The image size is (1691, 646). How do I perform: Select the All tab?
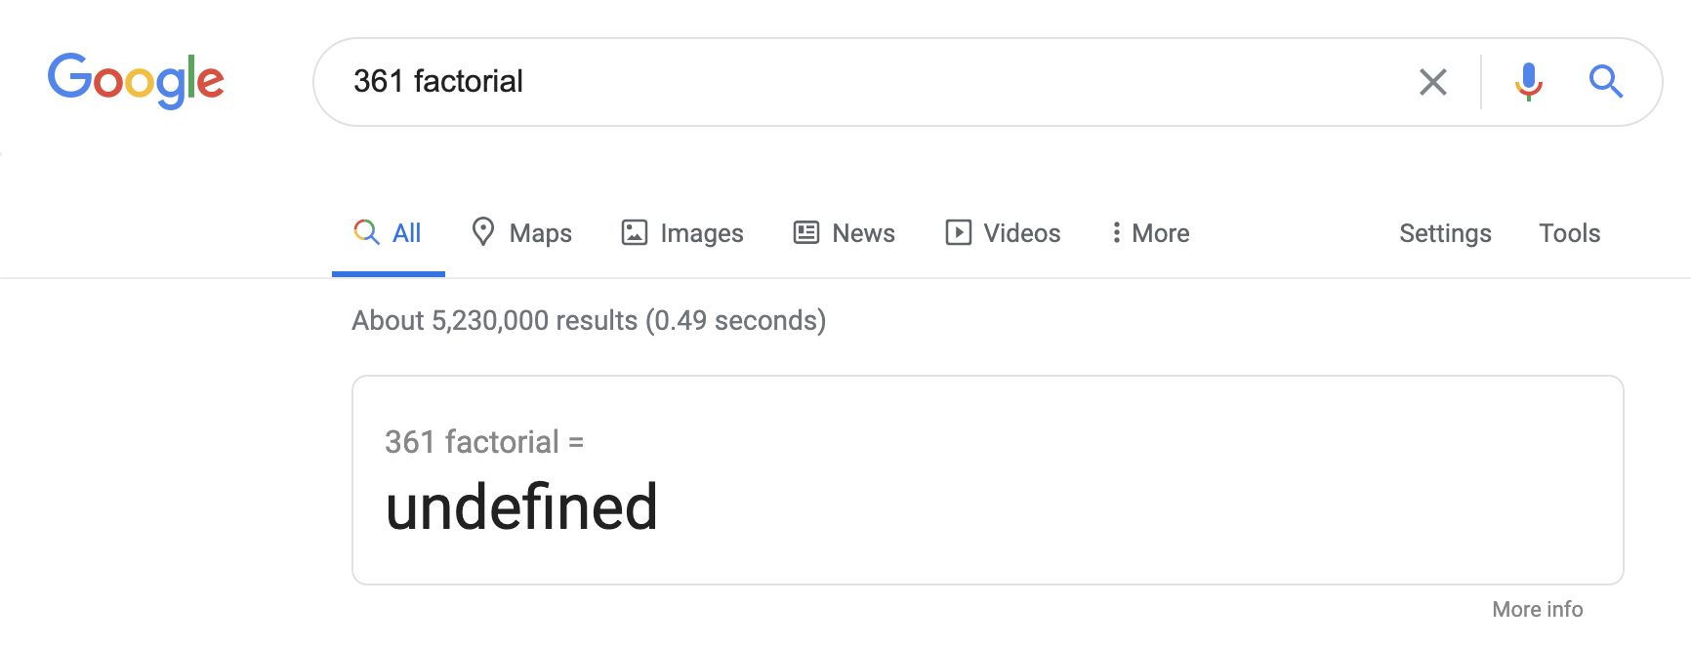pyautogui.click(x=389, y=233)
